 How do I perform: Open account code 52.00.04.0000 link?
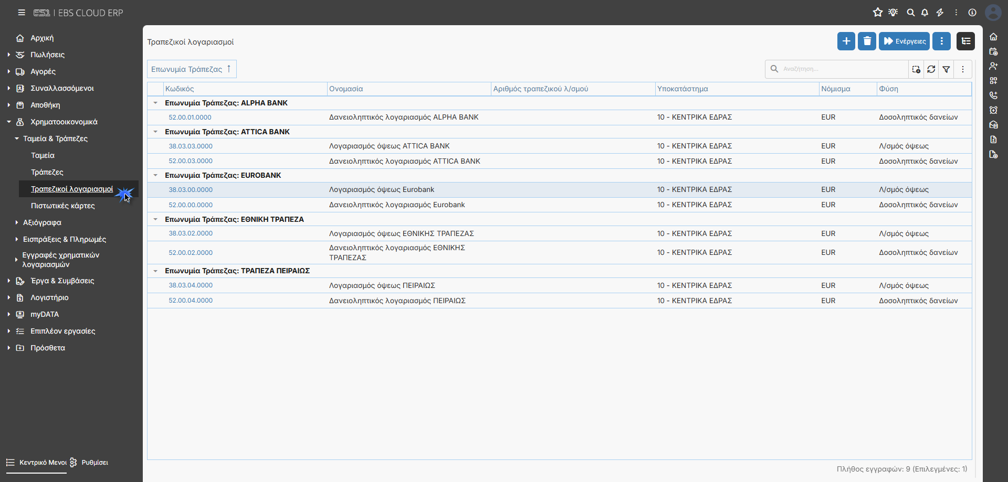click(191, 301)
